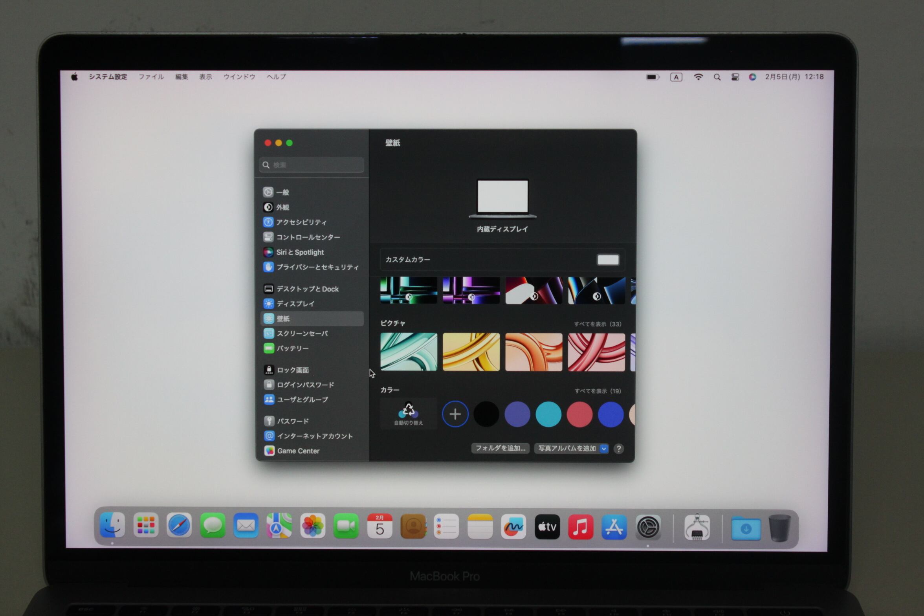
Task: Open the ウインドウ menu
Action: [239, 77]
